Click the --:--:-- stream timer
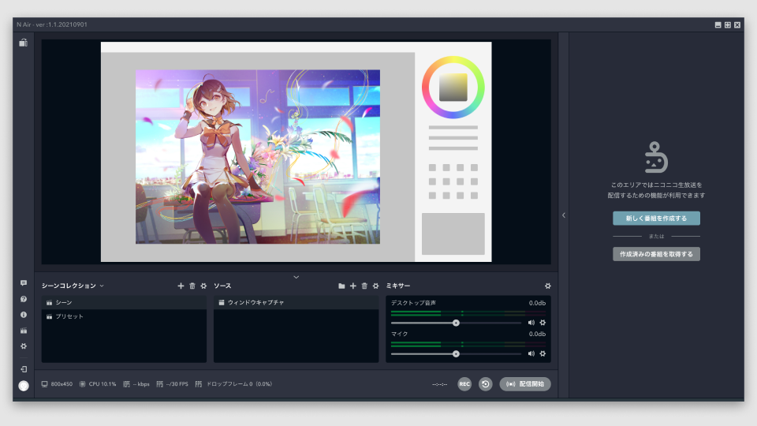This screenshot has height=426, width=757. point(439,384)
